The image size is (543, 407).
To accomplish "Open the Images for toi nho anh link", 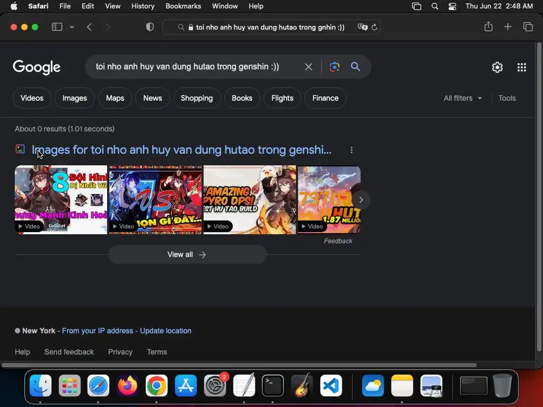I will coord(181,150).
